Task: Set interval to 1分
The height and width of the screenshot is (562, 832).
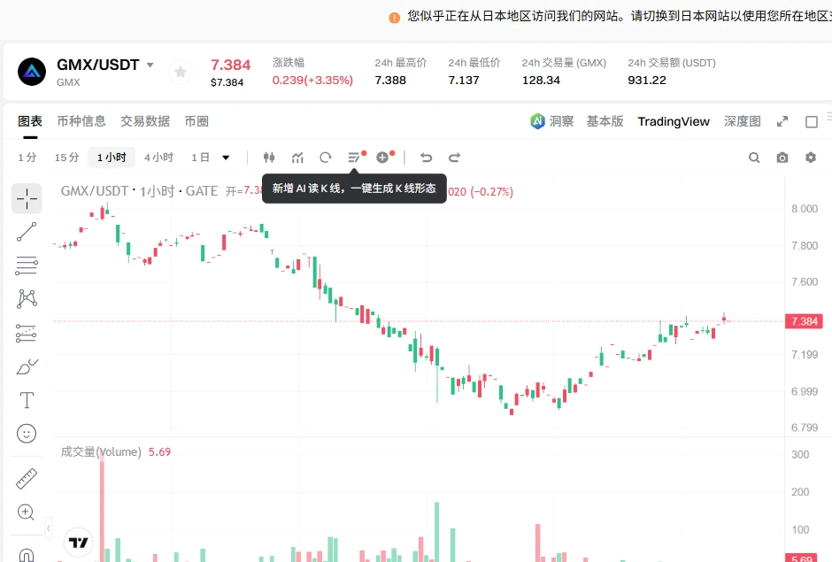Action: [27, 157]
